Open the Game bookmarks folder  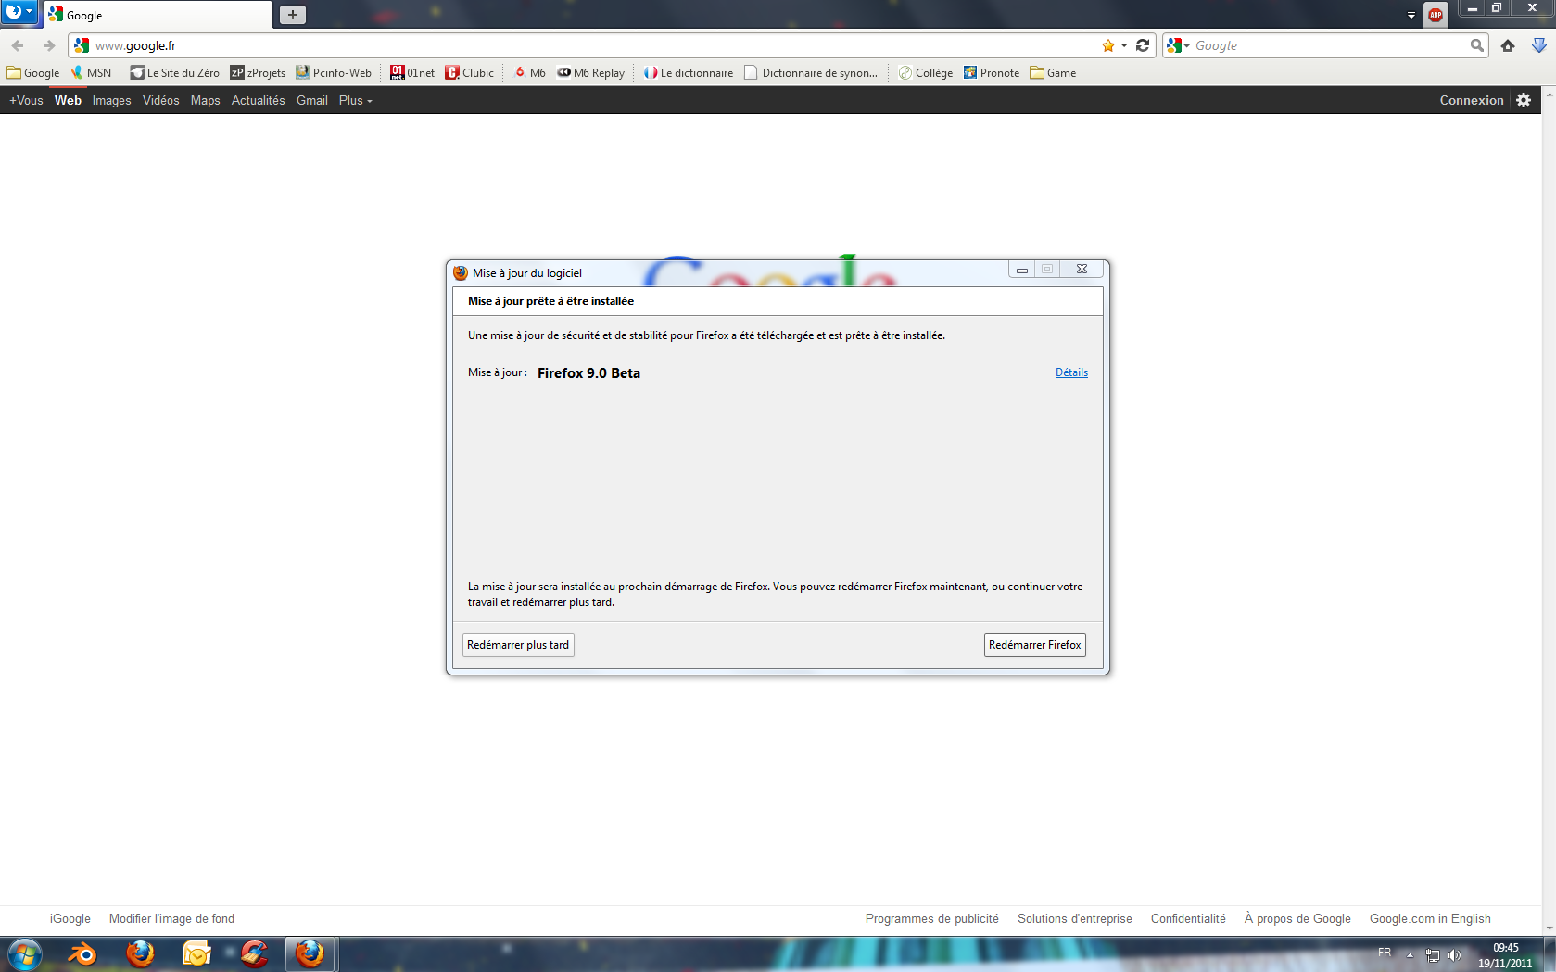1054,73
